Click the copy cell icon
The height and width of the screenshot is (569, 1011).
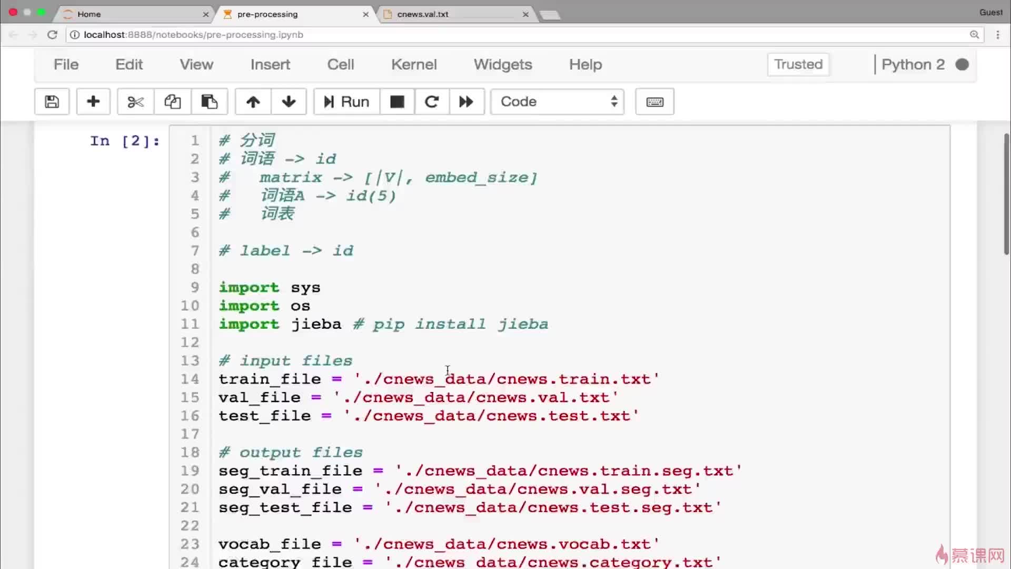pyautogui.click(x=172, y=102)
